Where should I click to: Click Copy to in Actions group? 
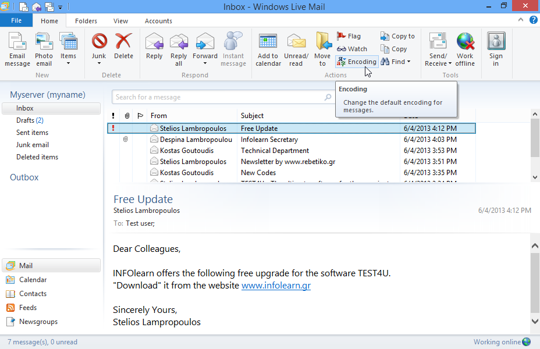pyautogui.click(x=398, y=36)
